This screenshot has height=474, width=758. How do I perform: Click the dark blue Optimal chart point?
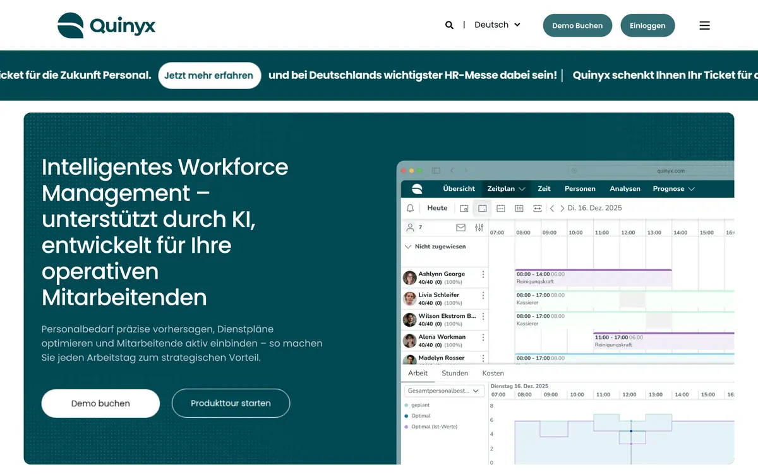(x=631, y=431)
